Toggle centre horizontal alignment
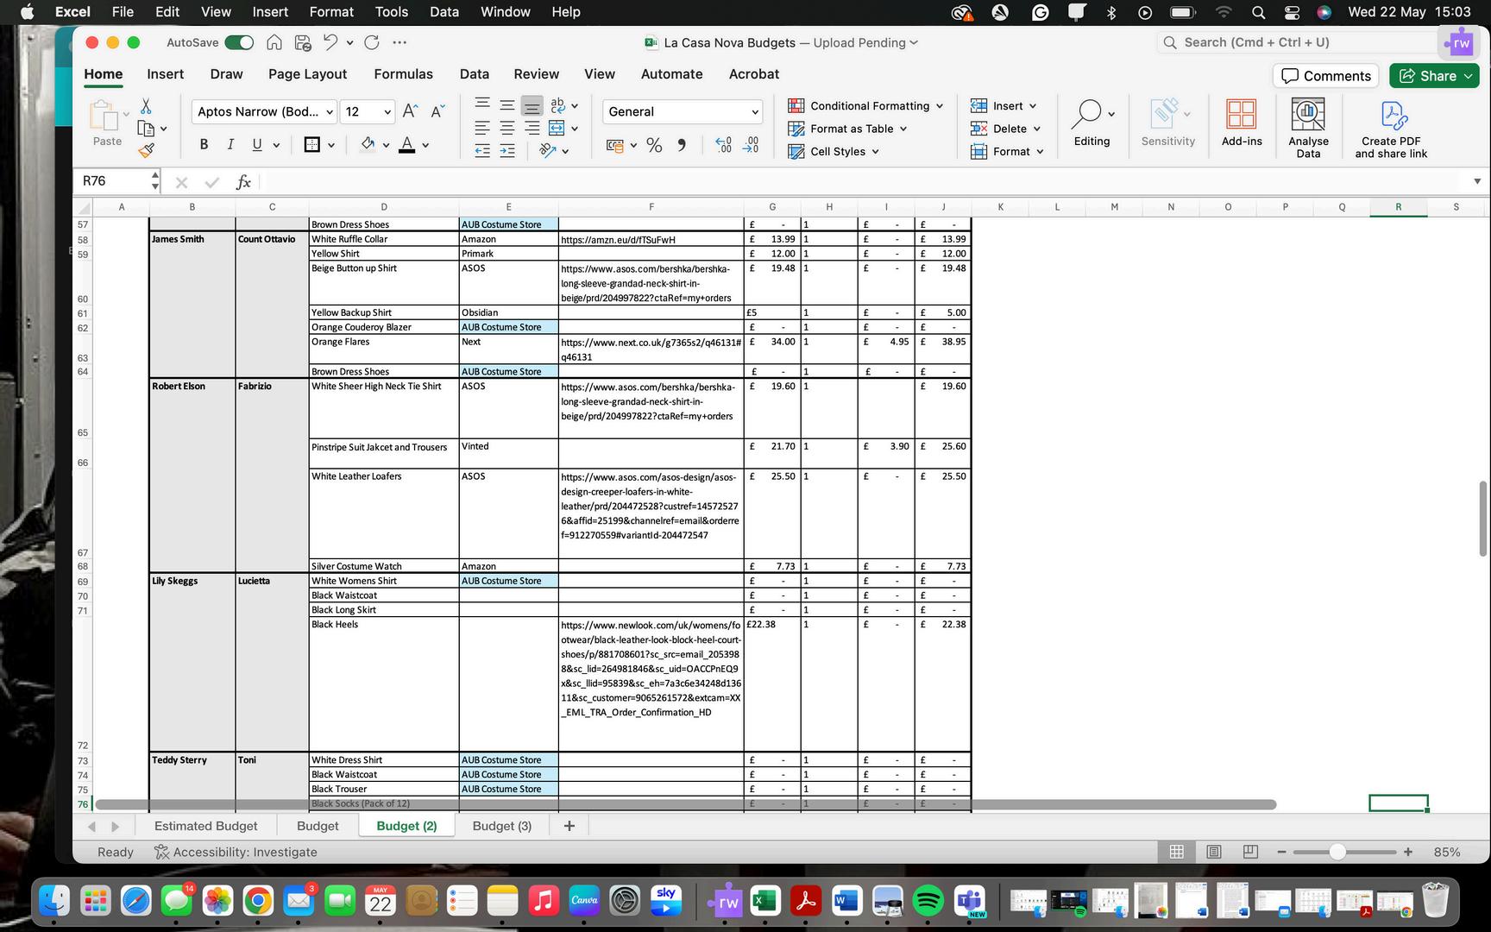 (x=507, y=129)
